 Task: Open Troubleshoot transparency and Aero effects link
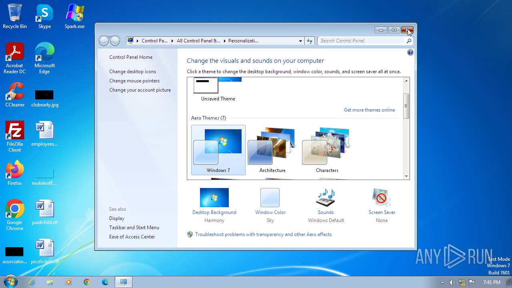[263, 234]
